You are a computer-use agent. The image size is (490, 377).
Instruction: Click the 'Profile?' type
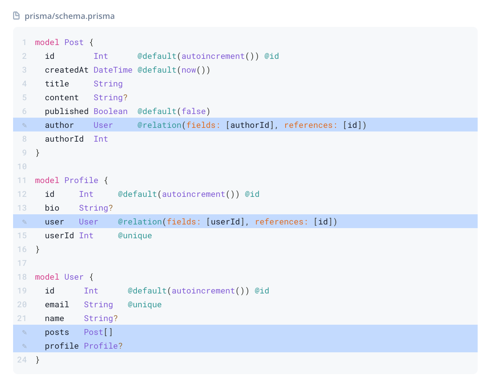click(103, 346)
